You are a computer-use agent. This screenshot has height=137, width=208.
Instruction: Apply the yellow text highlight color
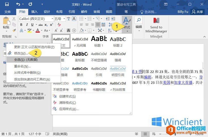[x=30, y=30]
